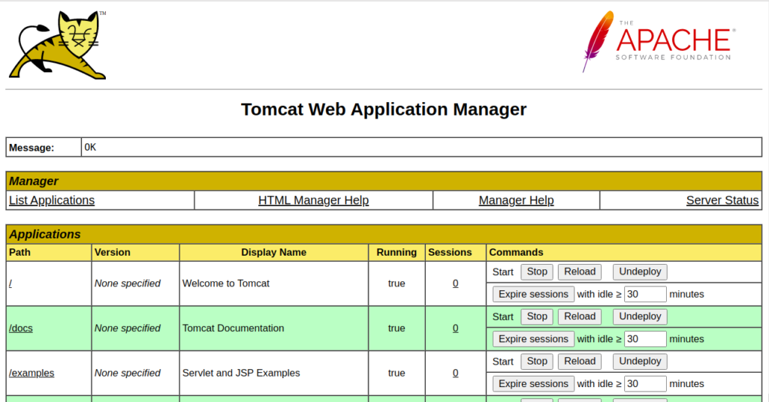Open HTML Manager Help link

[x=313, y=200]
